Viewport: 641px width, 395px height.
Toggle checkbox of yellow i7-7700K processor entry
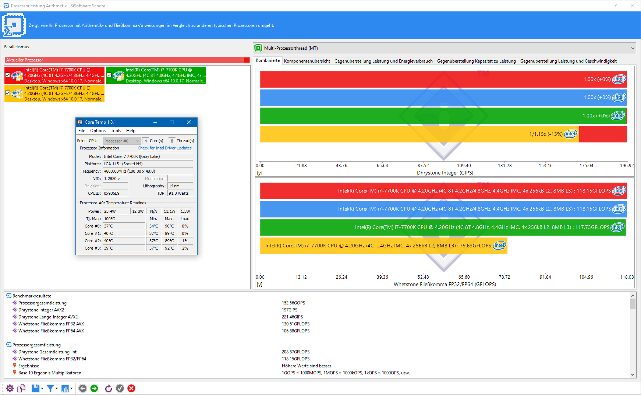pos(8,93)
